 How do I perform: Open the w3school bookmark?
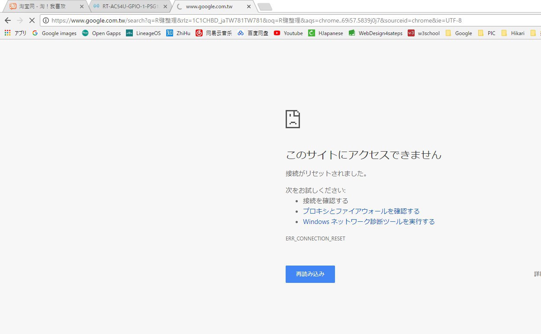point(424,33)
